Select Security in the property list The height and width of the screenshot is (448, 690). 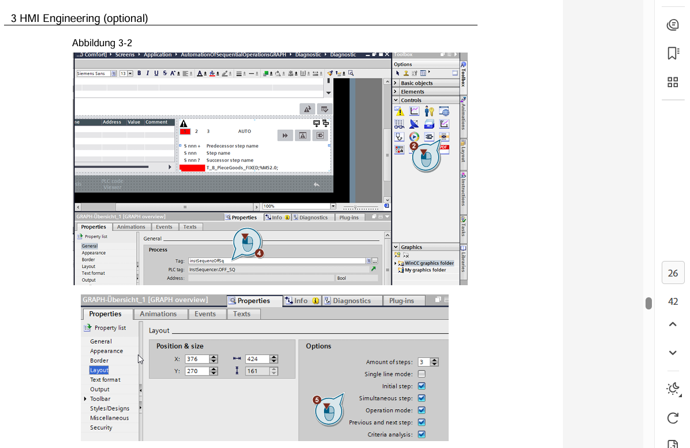click(x=101, y=428)
